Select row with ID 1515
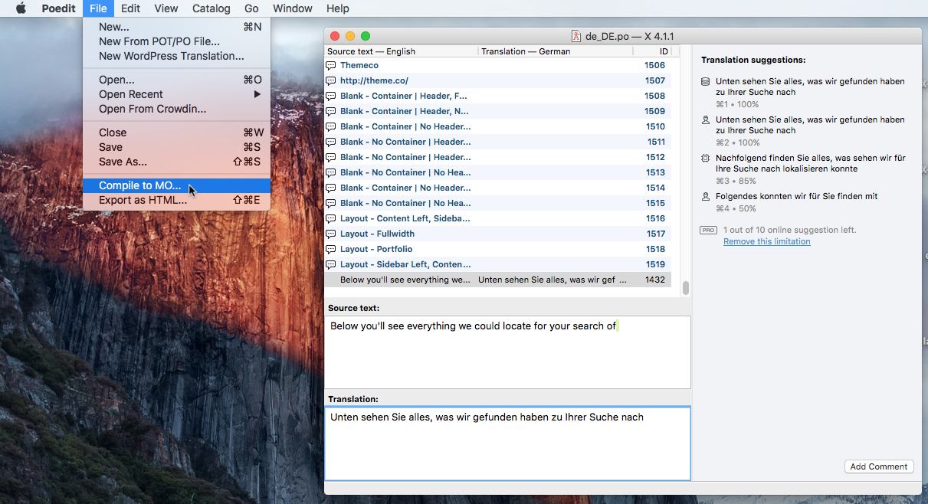The image size is (928, 504). coord(497,204)
